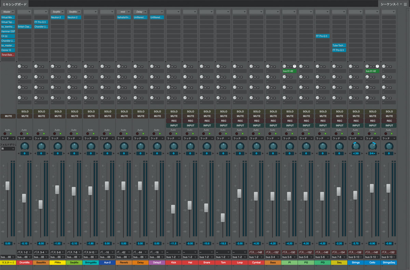
Task: Solo the Cello track
Action: point(373,111)
